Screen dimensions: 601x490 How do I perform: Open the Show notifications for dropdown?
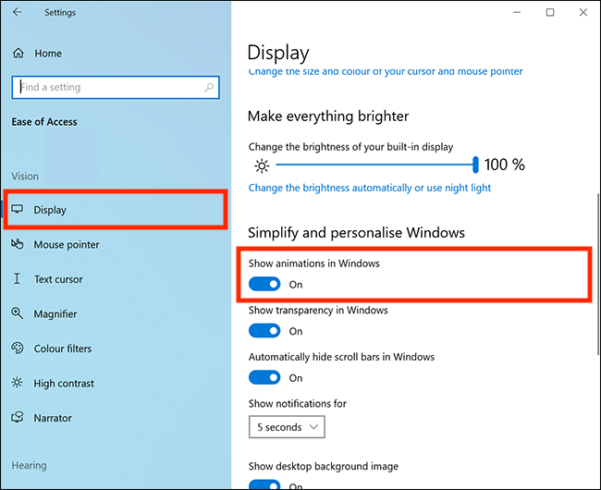pos(287,427)
